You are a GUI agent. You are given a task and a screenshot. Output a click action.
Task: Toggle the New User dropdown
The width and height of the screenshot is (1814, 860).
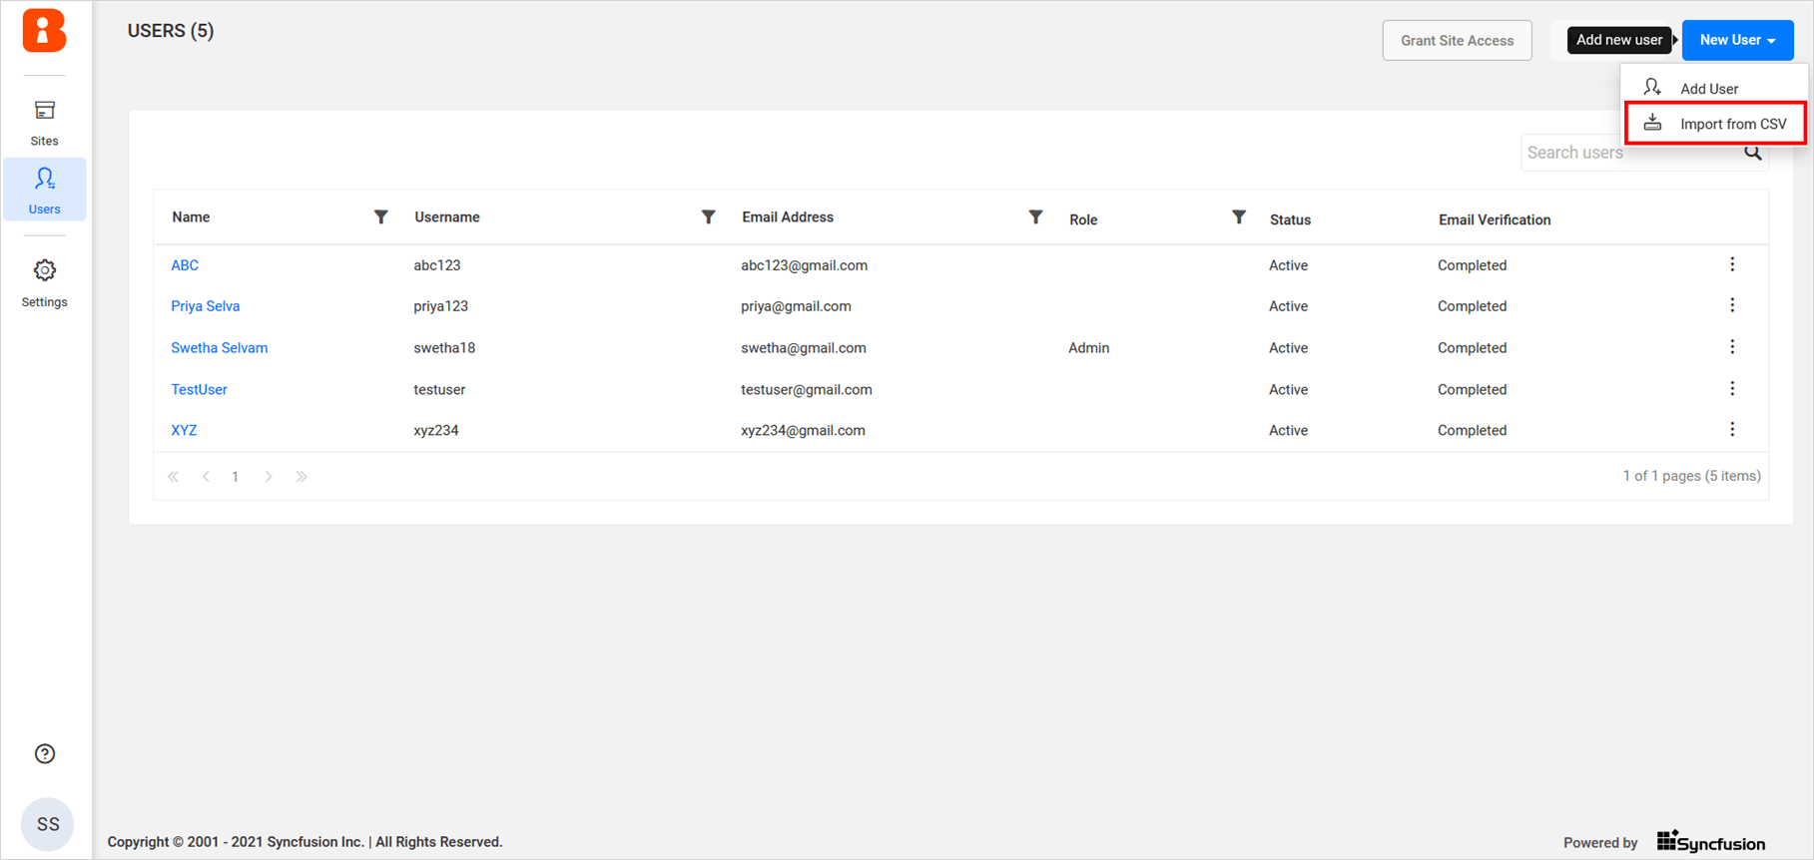coord(1737,40)
